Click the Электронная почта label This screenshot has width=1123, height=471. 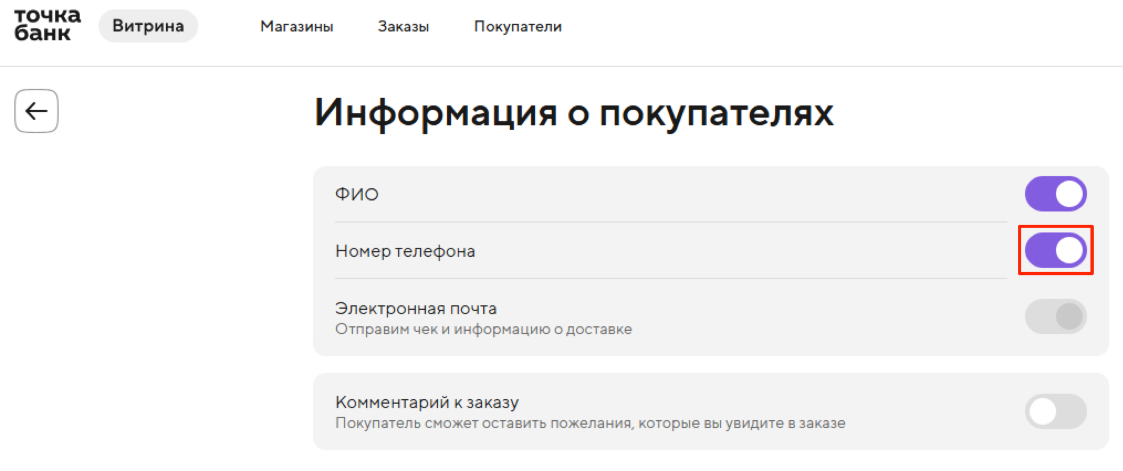[x=416, y=308]
